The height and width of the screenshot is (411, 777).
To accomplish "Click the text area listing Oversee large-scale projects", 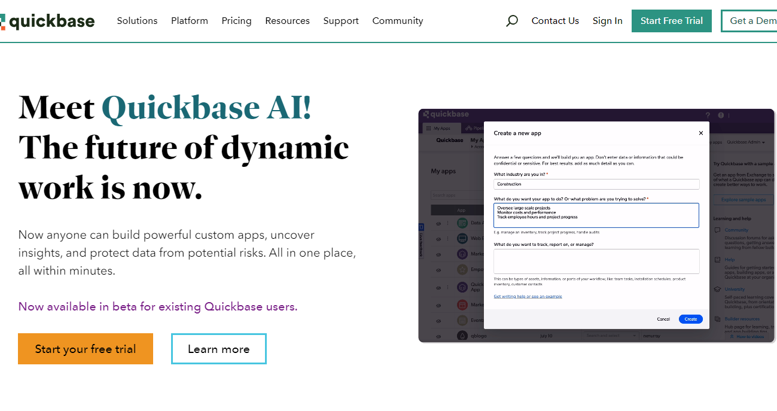I will pos(596,215).
